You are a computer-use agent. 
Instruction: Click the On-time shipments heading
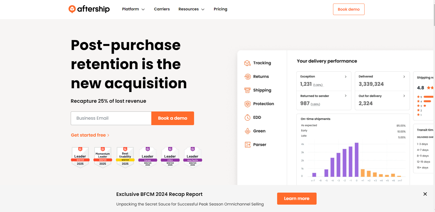(x=315, y=119)
